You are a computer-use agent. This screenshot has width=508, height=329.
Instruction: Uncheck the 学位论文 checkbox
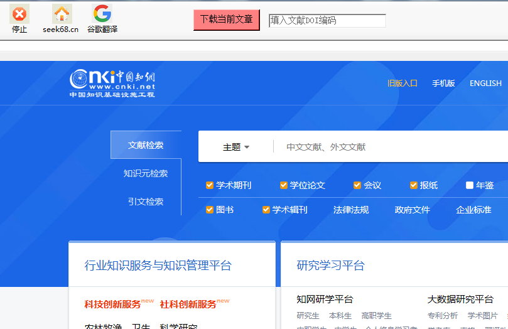pos(283,185)
